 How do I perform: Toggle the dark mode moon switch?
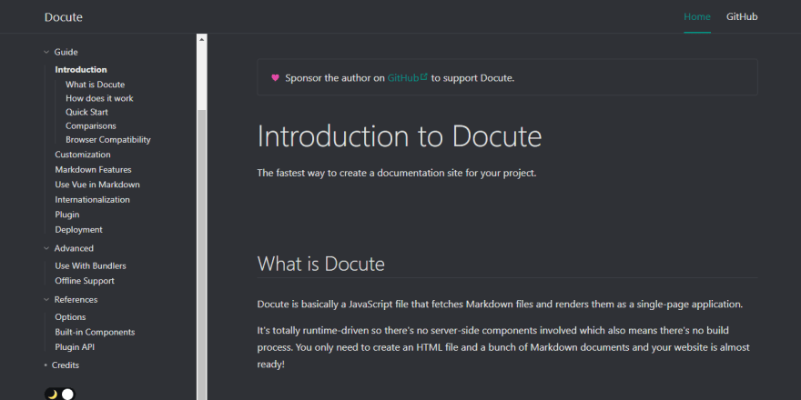click(60, 394)
